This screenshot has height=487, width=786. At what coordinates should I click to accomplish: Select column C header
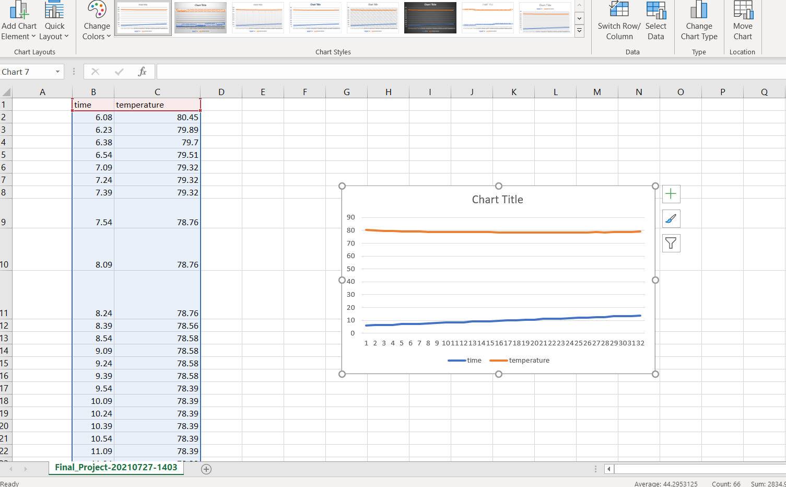(x=157, y=92)
